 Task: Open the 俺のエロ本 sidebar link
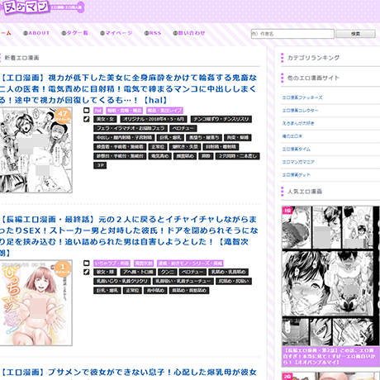point(292,136)
